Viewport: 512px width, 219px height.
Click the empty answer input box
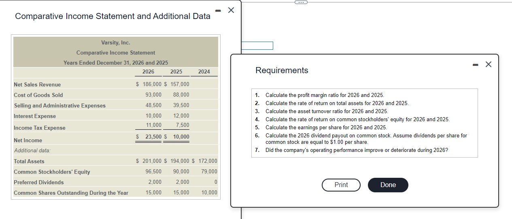257,46
